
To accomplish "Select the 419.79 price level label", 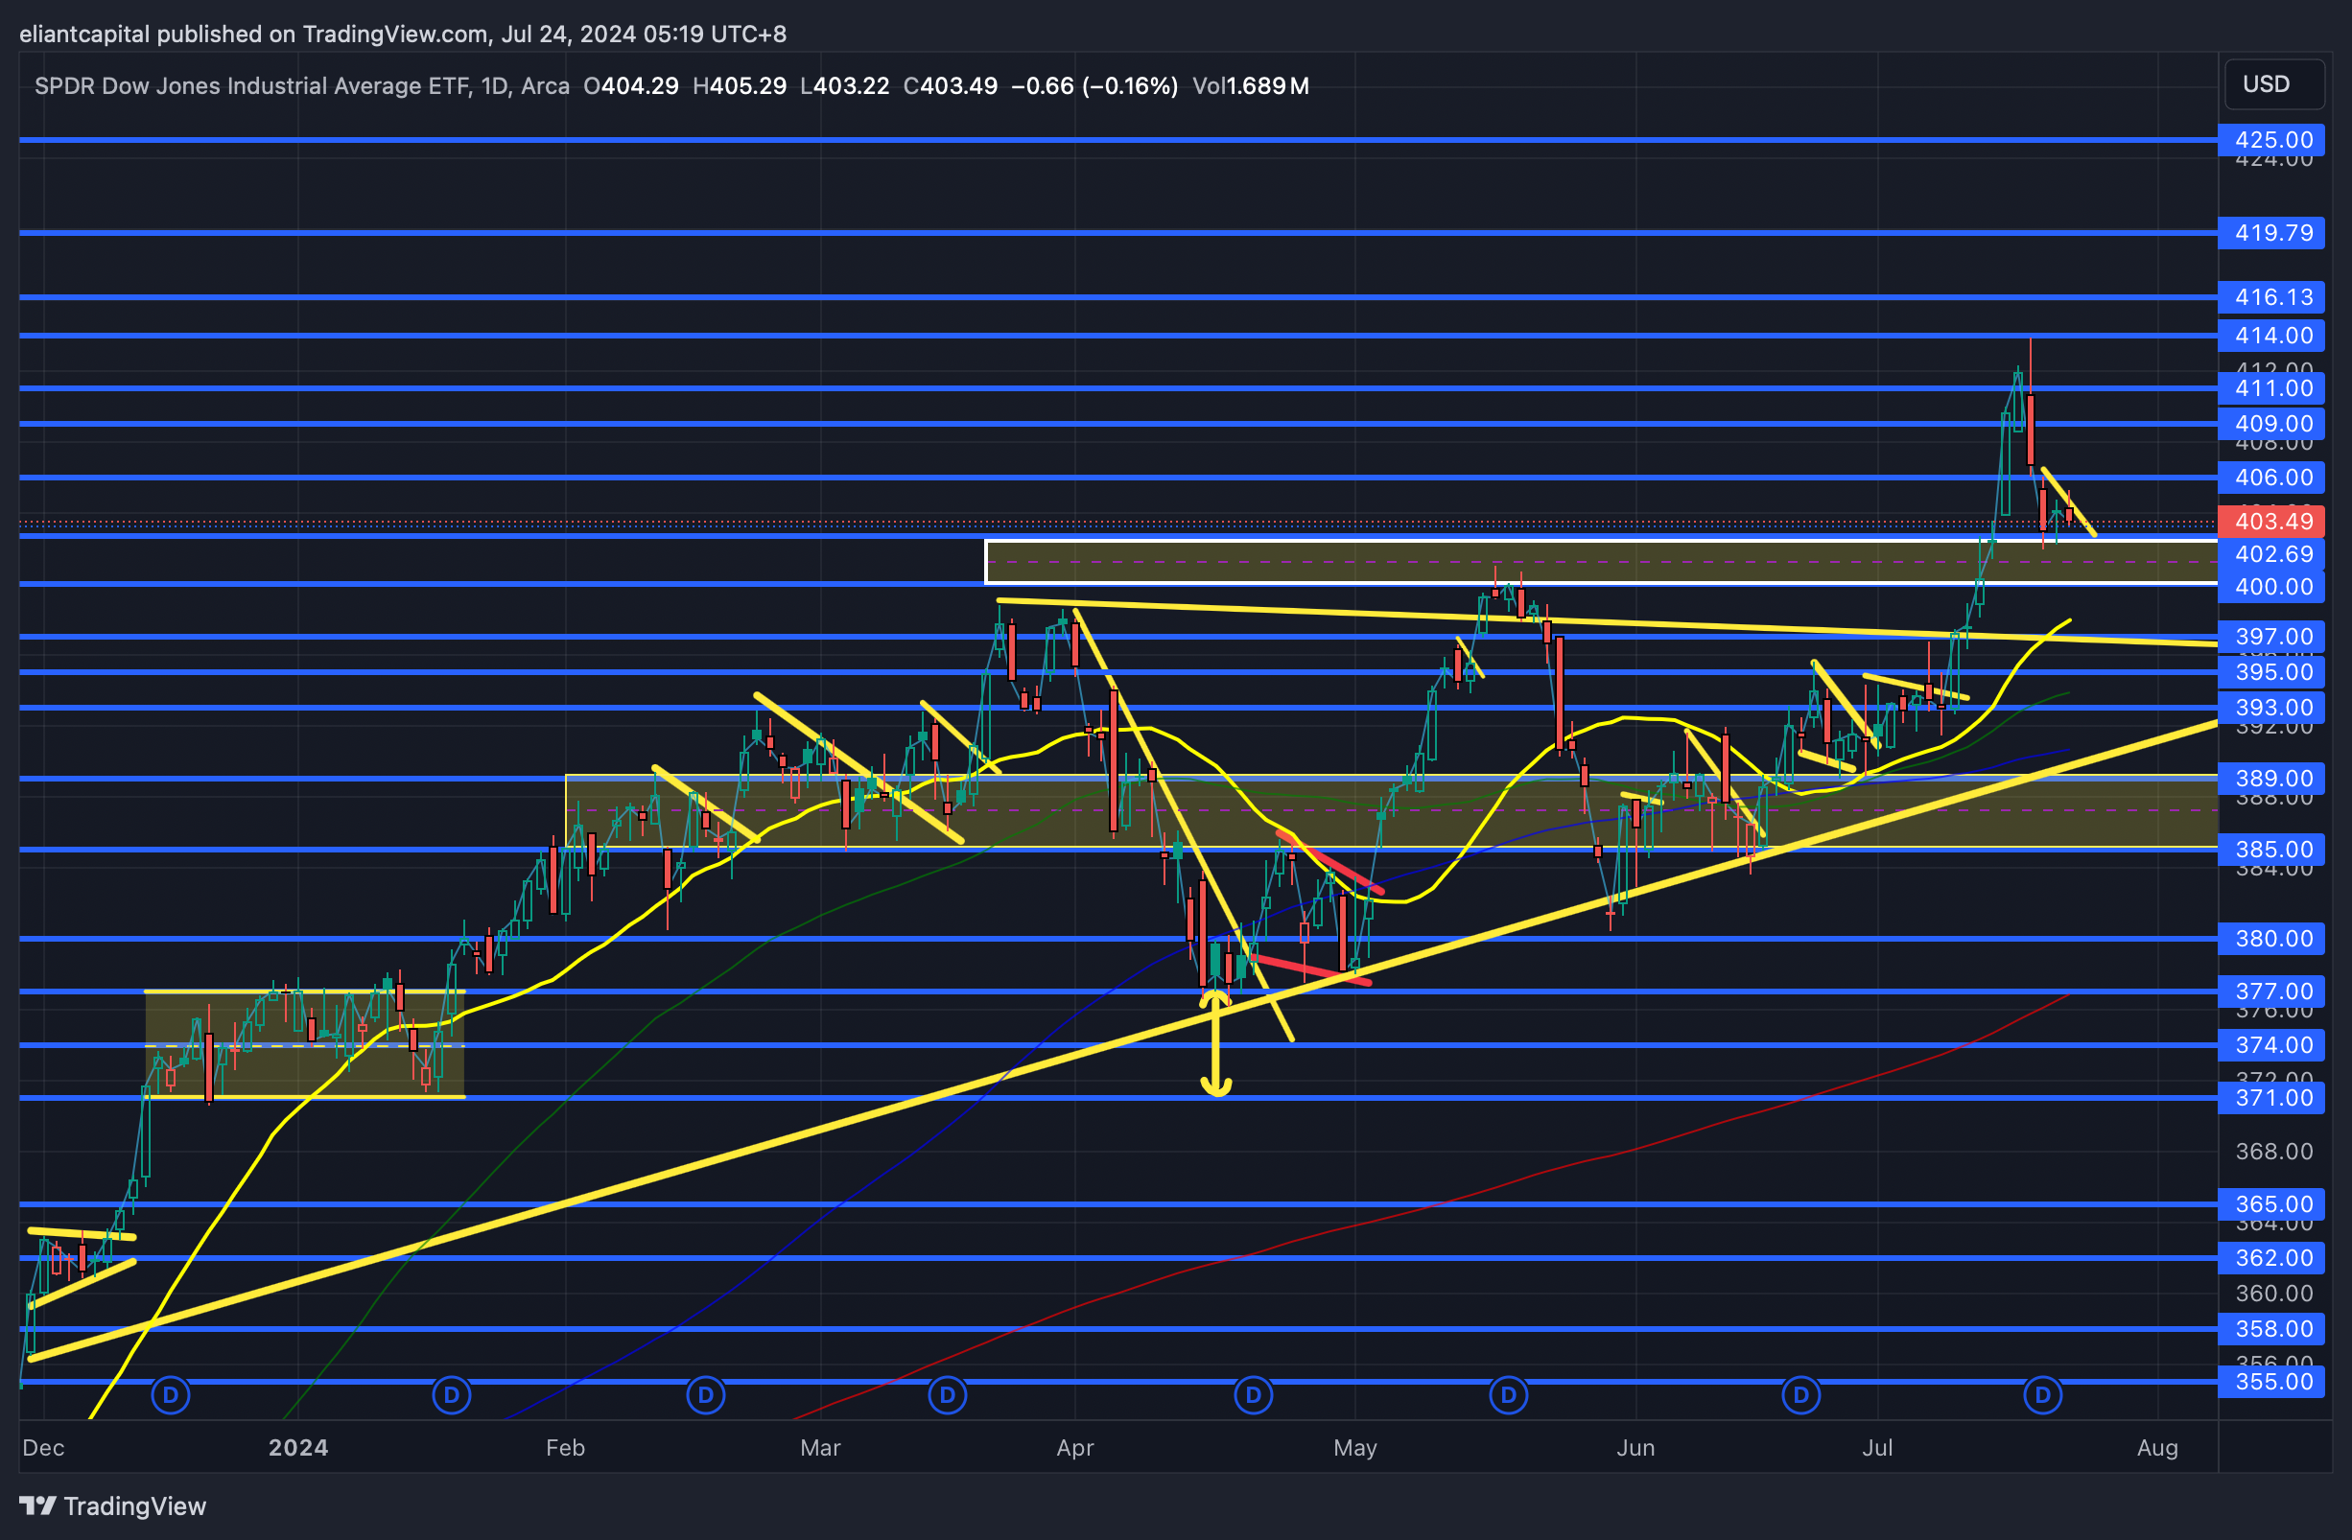I will click(2273, 232).
